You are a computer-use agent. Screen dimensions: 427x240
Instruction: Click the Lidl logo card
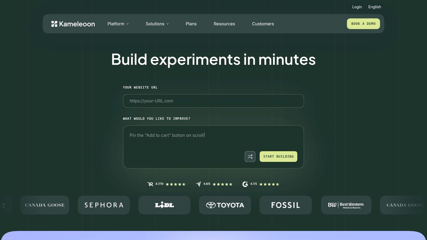tap(164, 205)
